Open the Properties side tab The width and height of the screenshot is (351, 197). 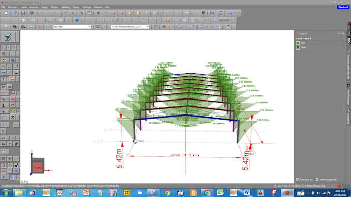[x=349, y=117]
